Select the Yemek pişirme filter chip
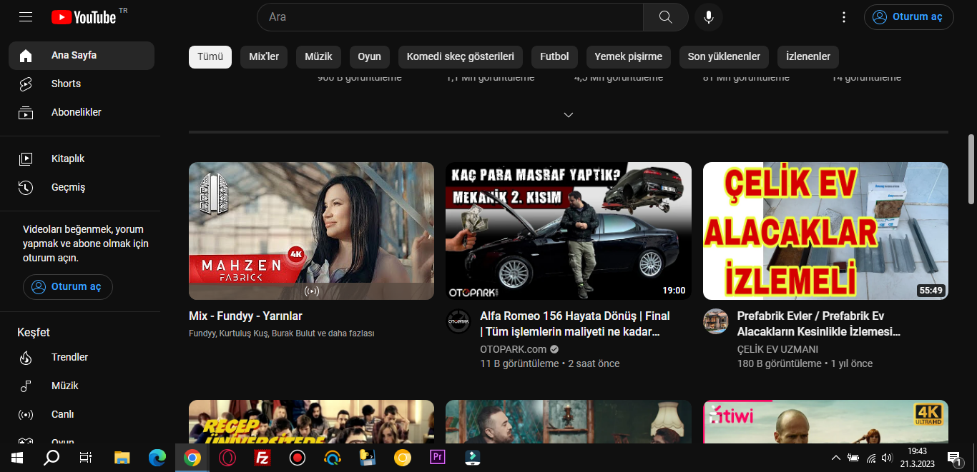 coord(629,56)
